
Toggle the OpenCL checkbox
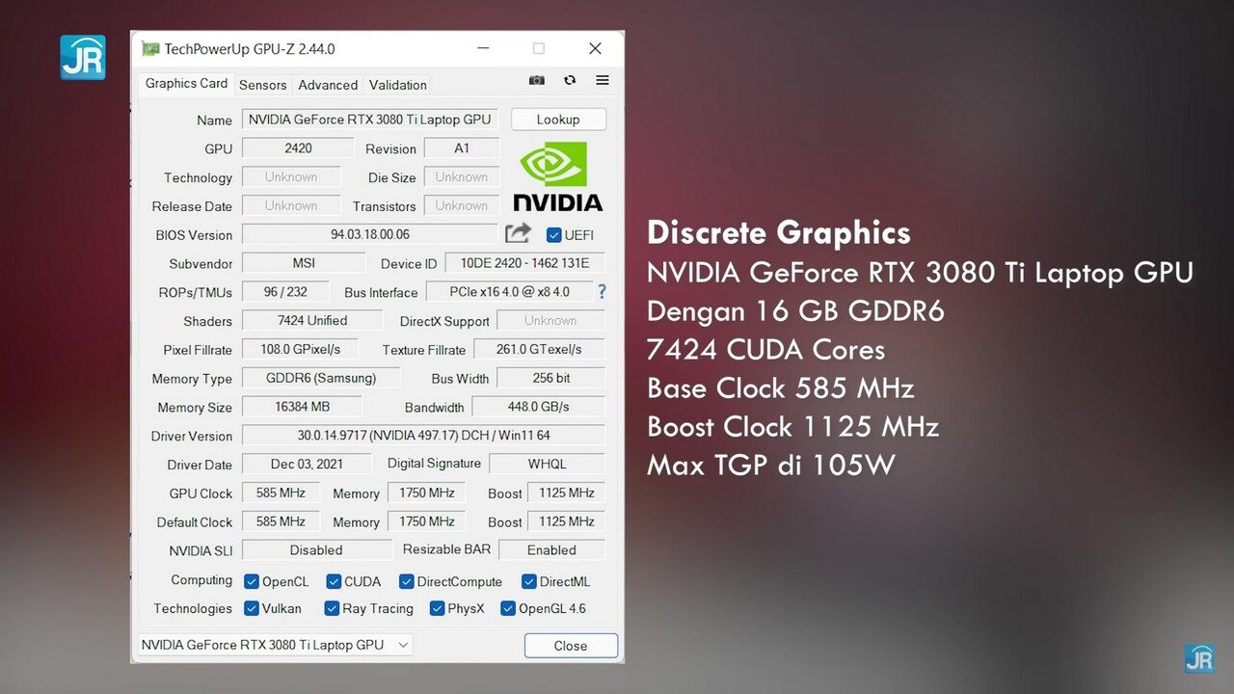pos(252,581)
